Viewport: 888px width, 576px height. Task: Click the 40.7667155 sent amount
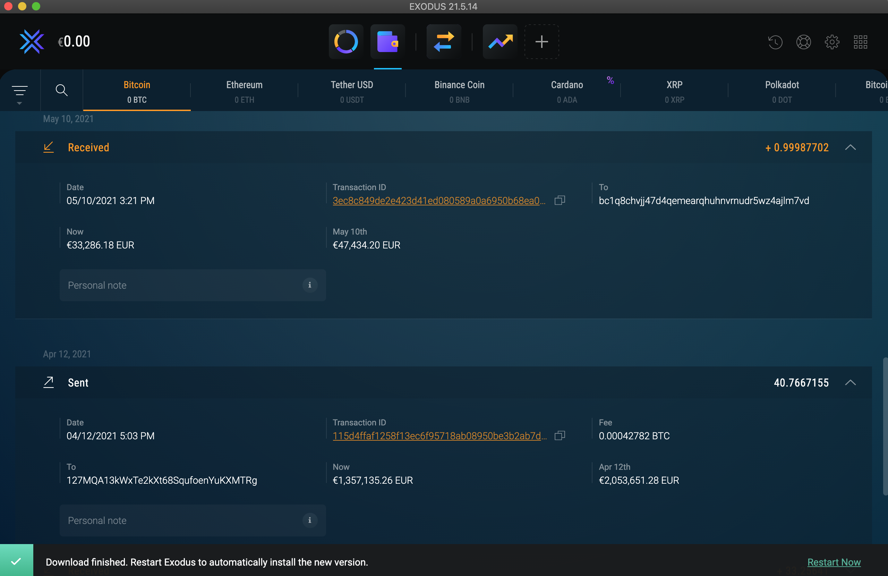tap(801, 383)
